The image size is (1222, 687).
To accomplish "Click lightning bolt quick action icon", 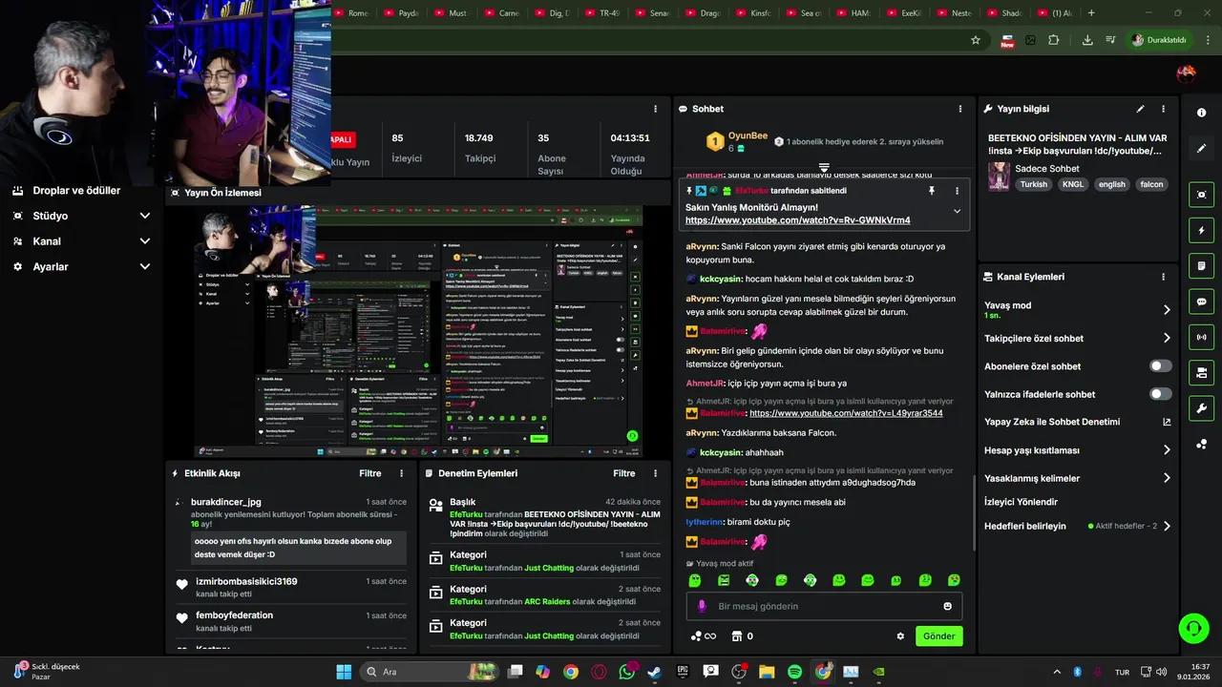I will (x=1201, y=231).
